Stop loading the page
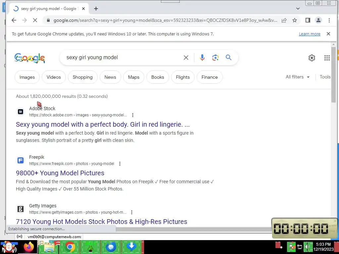The image size is (339, 254). [35, 20]
